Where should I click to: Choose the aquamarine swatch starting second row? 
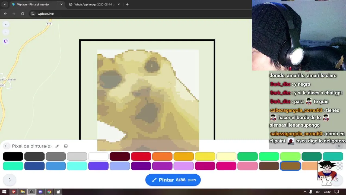[x=13, y=166]
